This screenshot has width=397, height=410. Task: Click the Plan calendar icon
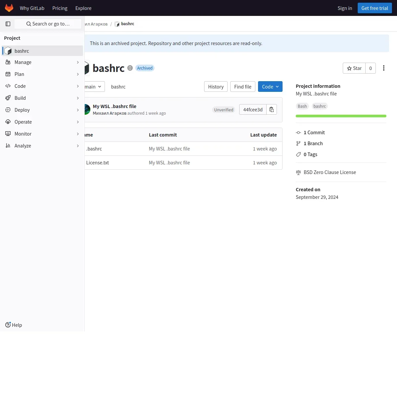point(8,74)
